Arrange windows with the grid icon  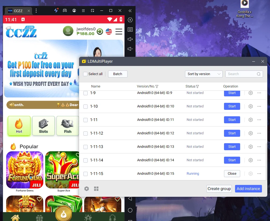[x=96, y=189]
